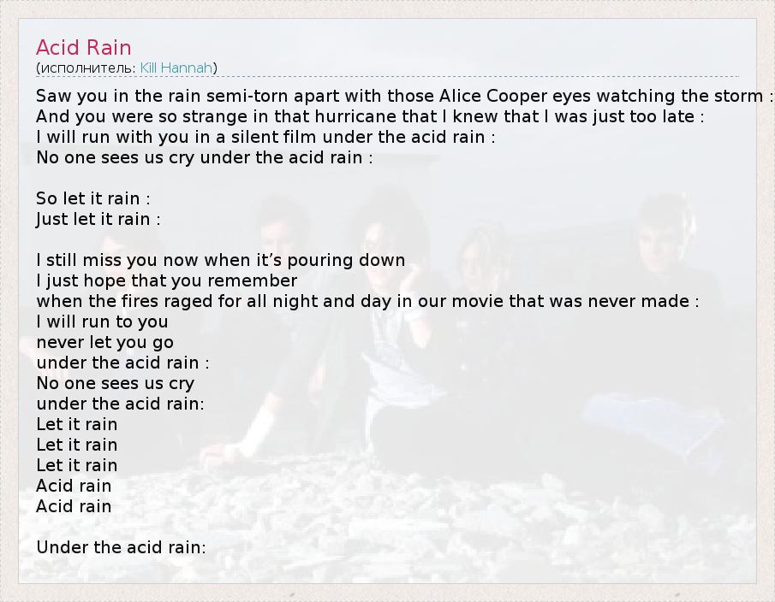Image resolution: width=775 pixels, height=602 pixels.
Task: Click the line "I still miss you now"
Action: click(220, 260)
